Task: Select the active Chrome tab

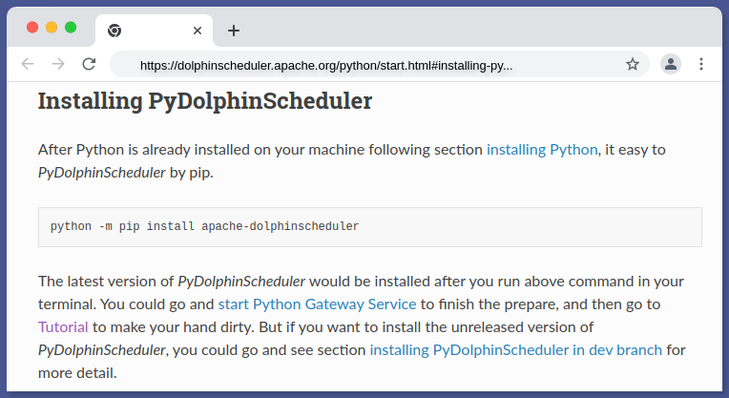Action: tap(154, 31)
